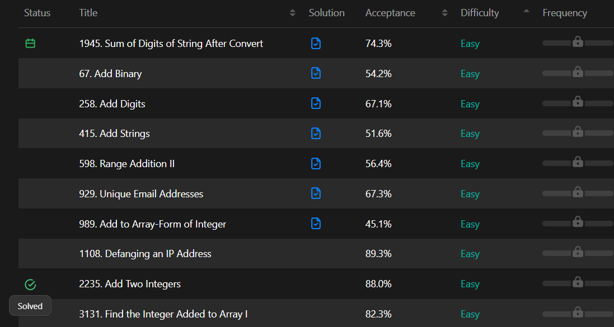Click frequency lock in Add to Array-Form row
Screen dimensions: 614x327
(x=578, y=222)
